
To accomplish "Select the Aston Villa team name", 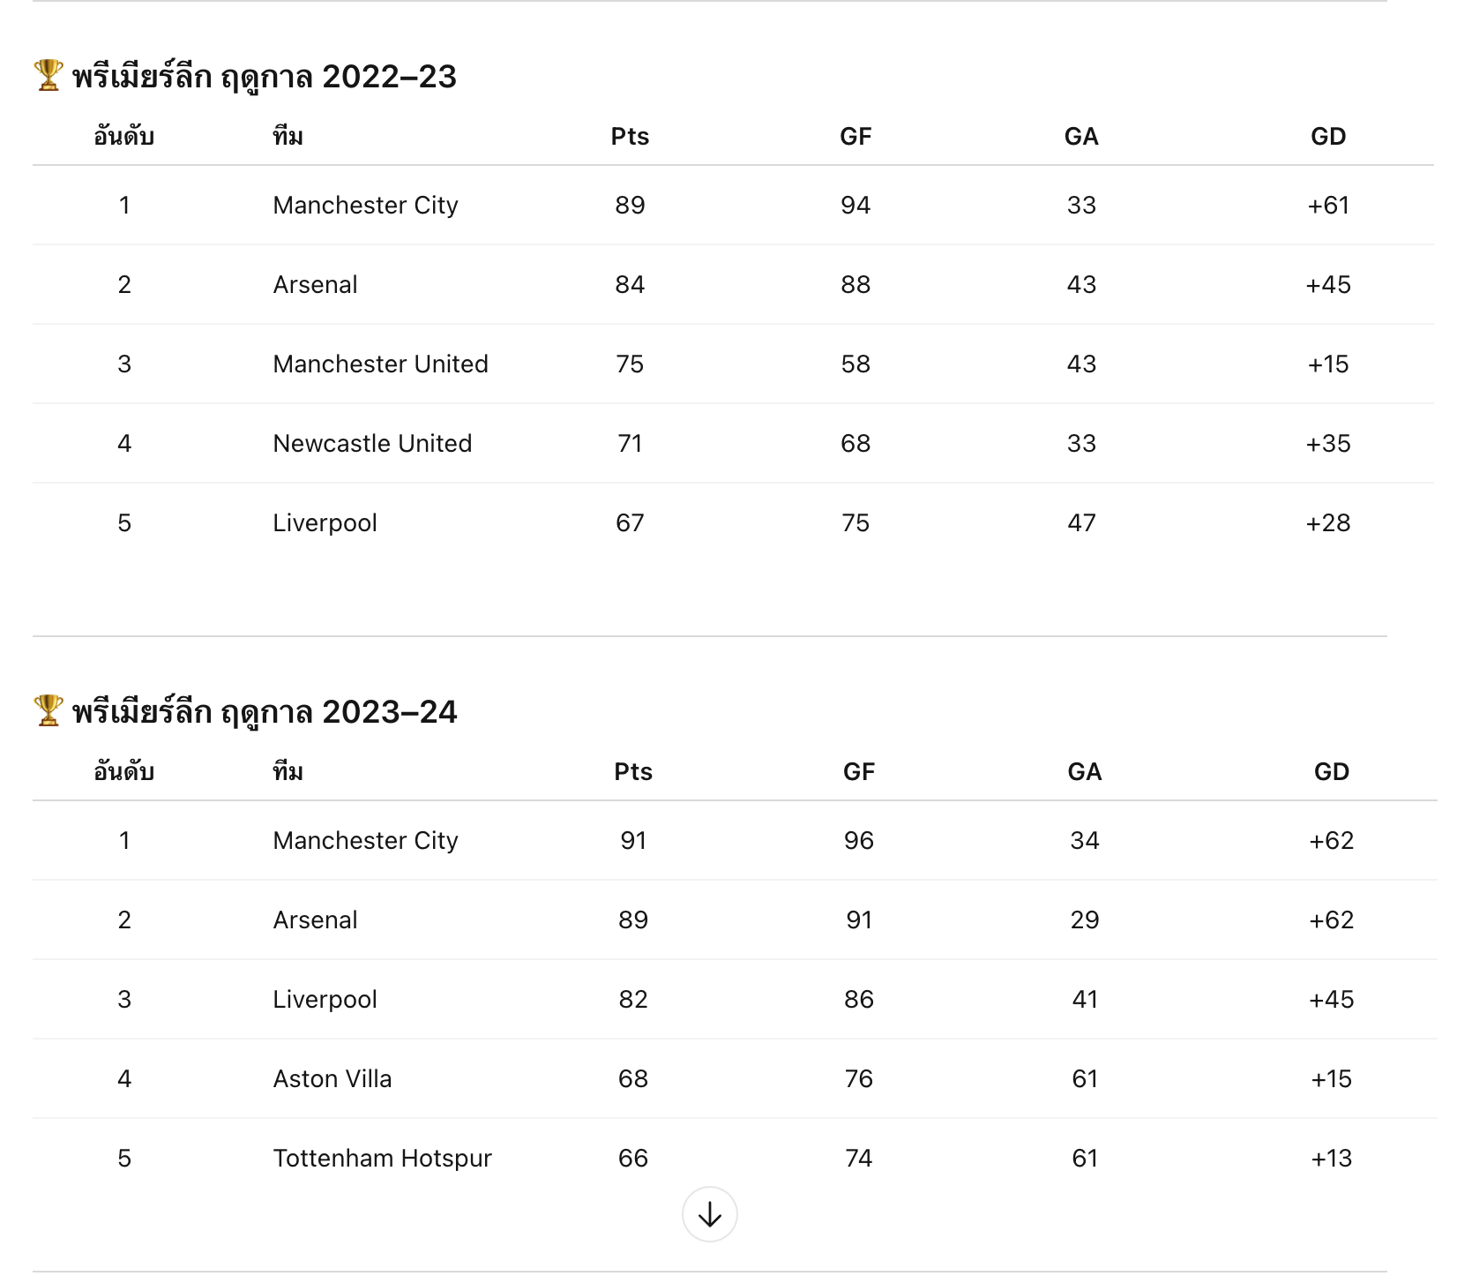I will click(332, 1078).
